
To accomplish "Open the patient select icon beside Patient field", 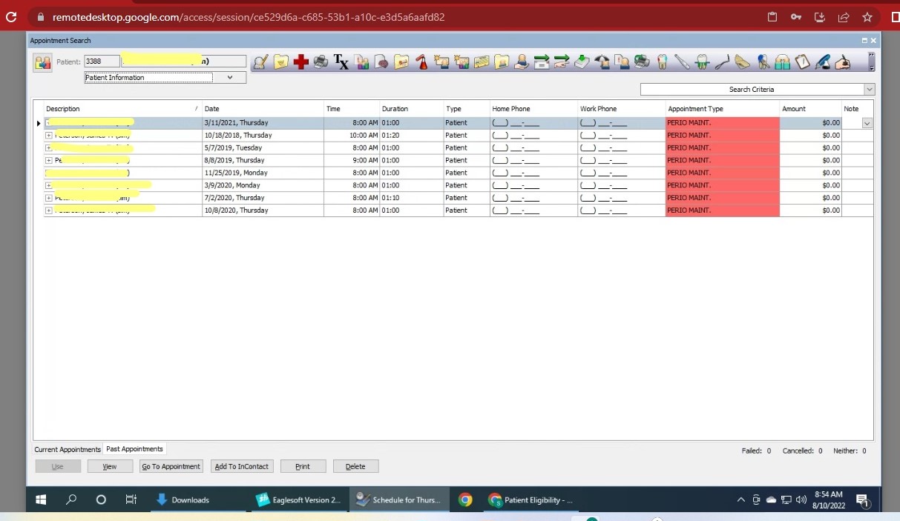I will click(42, 62).
